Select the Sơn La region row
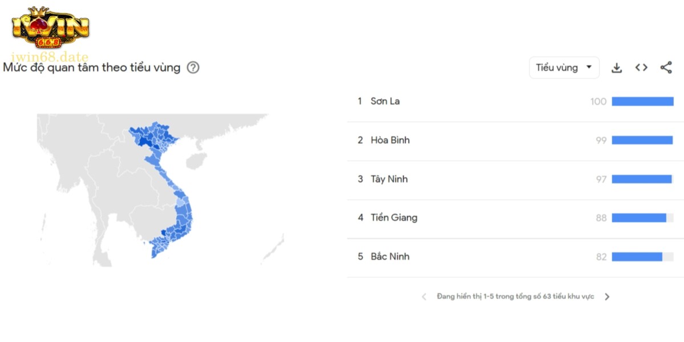 coord(385,101)
